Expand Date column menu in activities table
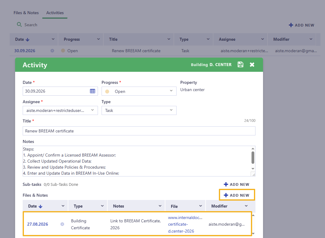Image resolution: width=325 pixels, height=238 pixels. 53,39
